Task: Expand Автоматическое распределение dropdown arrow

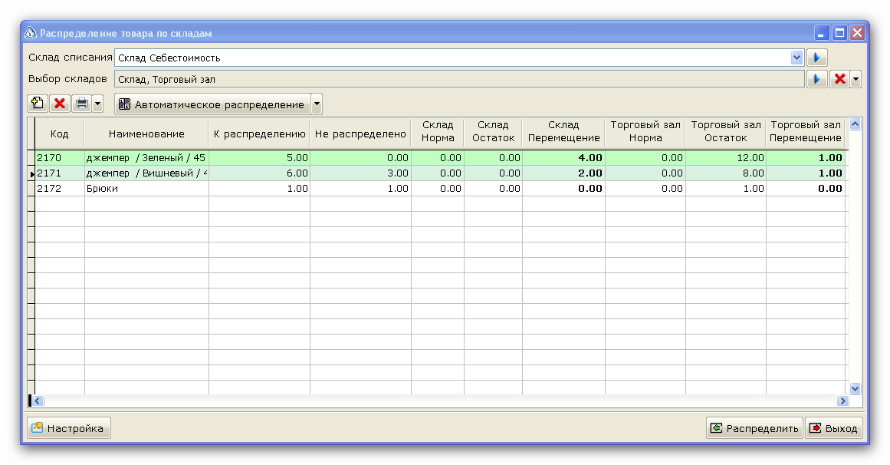Action: click(317, 104)
